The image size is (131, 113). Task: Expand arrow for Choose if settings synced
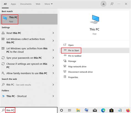pyautogui.click(x=53, y=65)
